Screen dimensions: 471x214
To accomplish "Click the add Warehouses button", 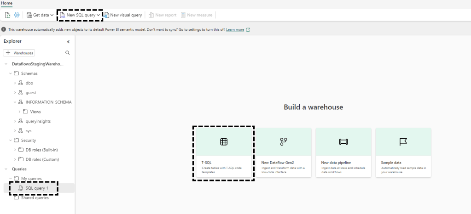I will click(19, 53).
